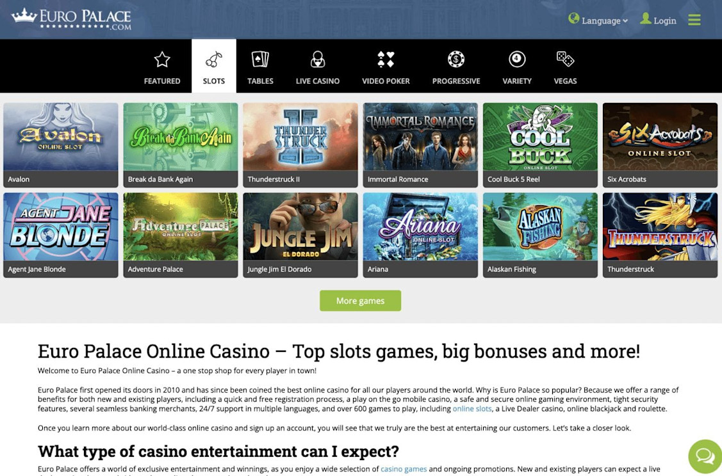This screenshot has height=476, width=722.
Task: Select the Alaskan Fishing game tile
Action: pos(540,235)
